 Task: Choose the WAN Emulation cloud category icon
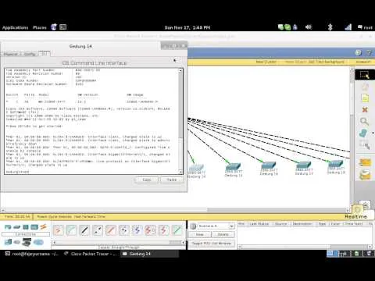(17, 242)
